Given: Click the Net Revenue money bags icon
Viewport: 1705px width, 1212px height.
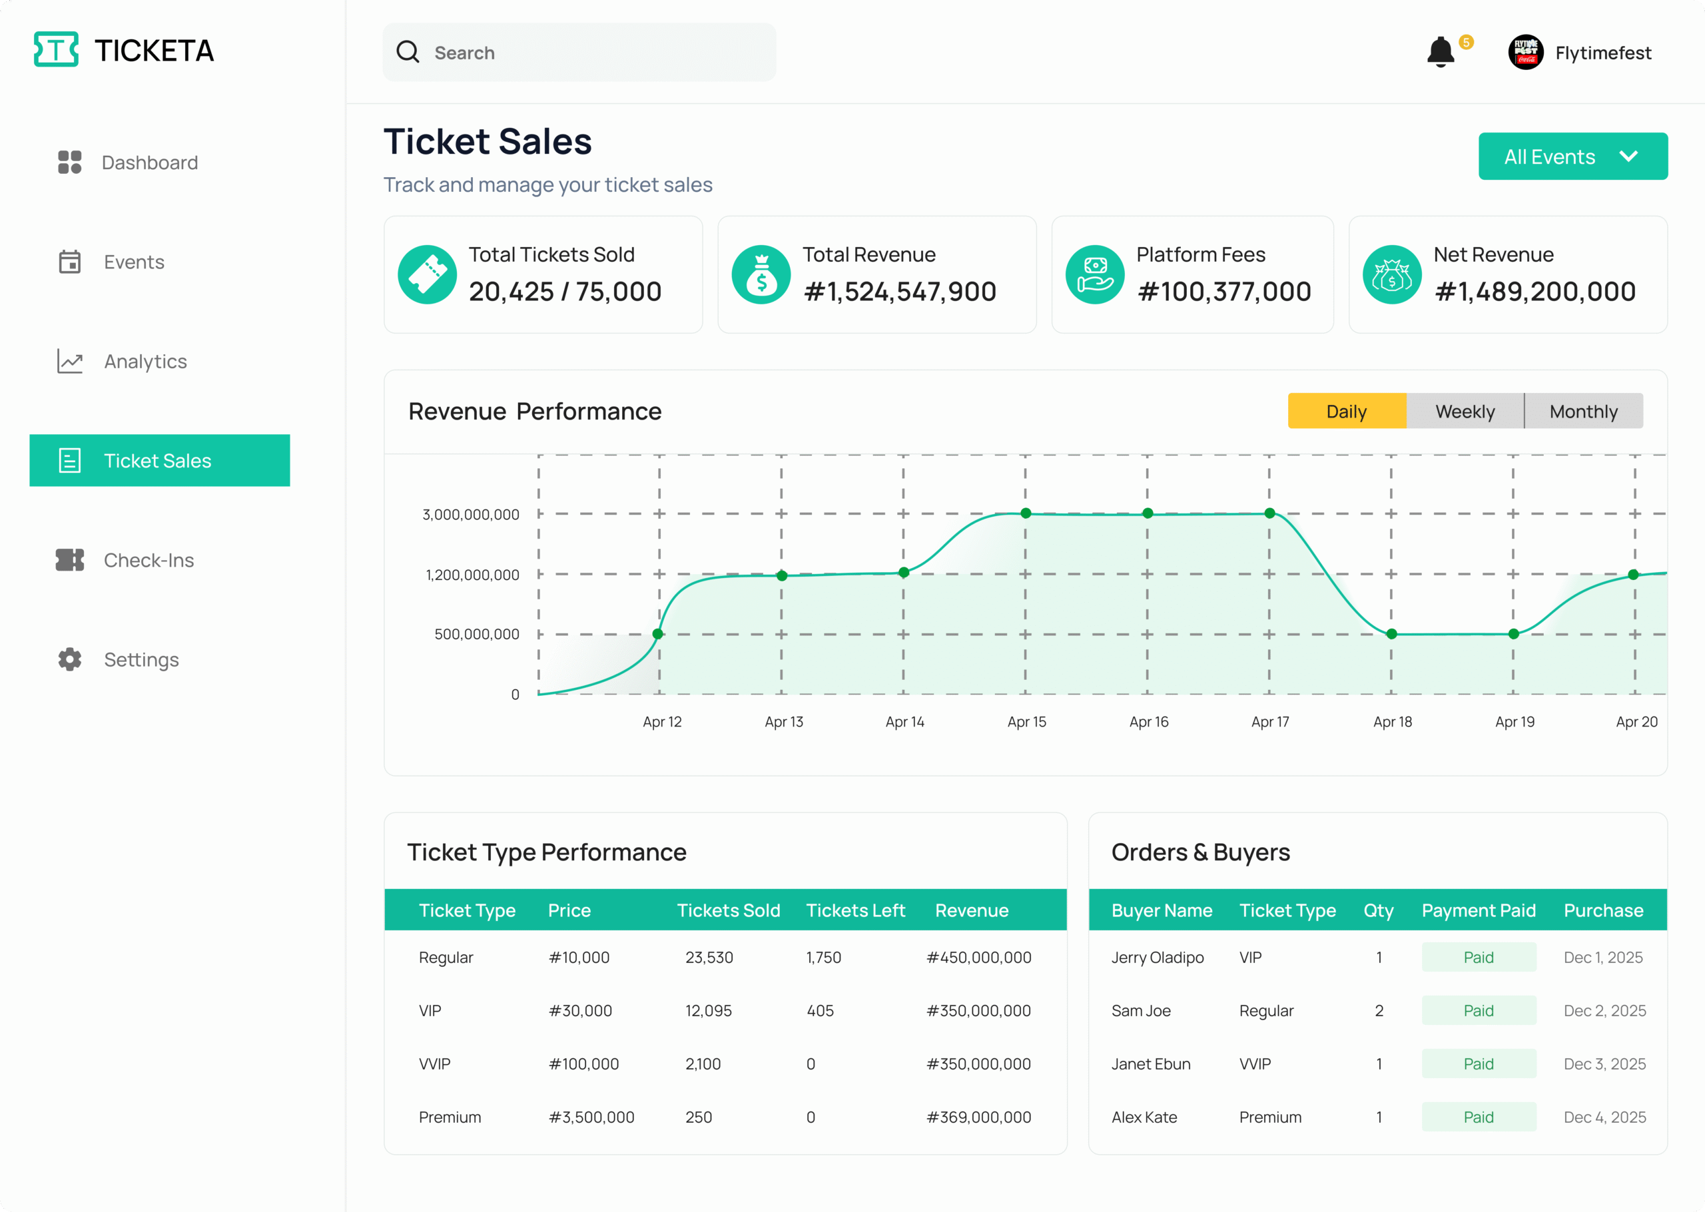Looking at the screenshot, I should click(1391, 274).
